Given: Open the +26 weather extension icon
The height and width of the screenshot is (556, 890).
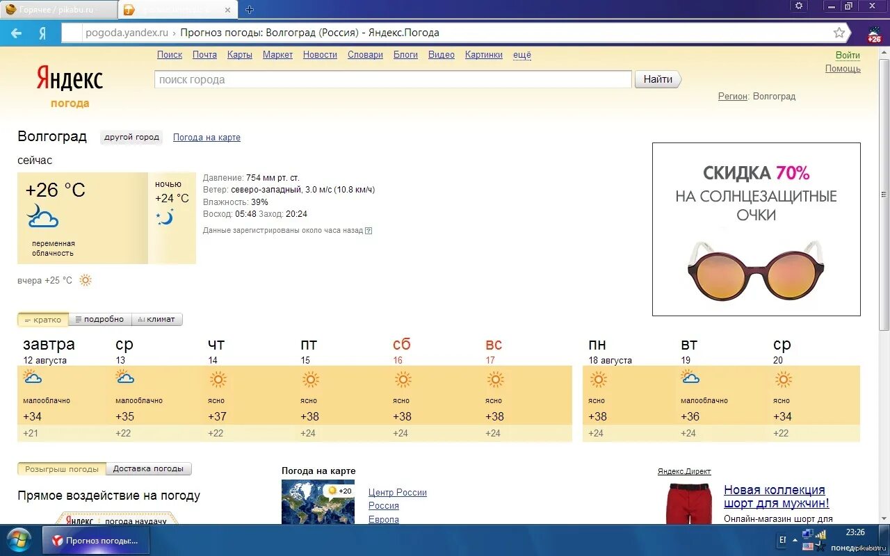Looking at the screenshot, I should coord(874,34).
